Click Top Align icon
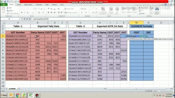This screenshot has height=98, width=175. click(49, 9)
